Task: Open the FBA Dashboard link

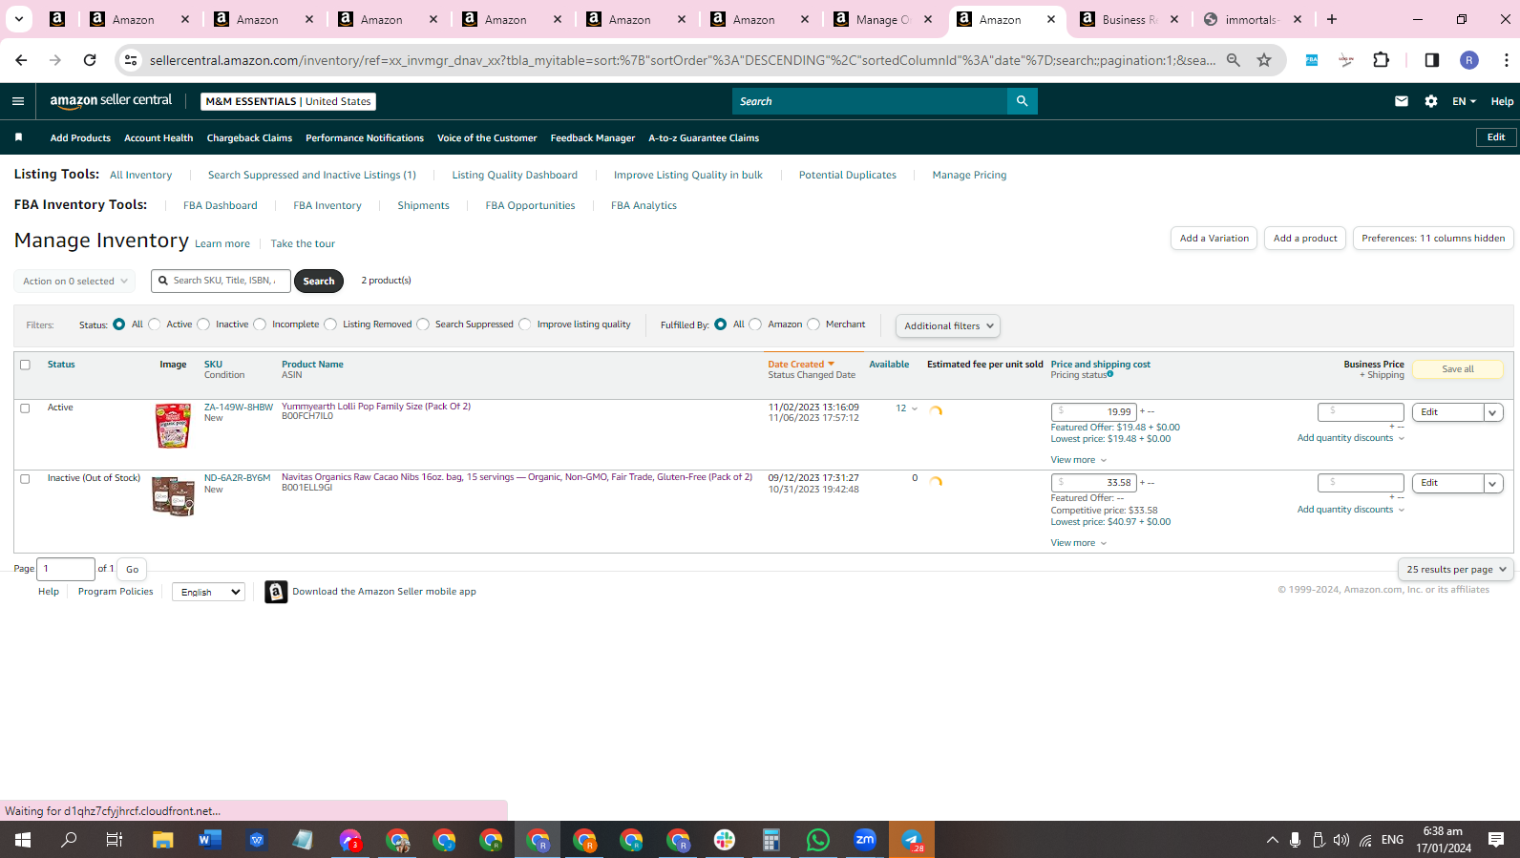Action: point(221,205)
